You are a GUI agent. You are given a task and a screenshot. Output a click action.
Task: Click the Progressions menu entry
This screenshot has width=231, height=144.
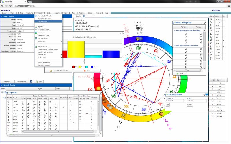43,38
